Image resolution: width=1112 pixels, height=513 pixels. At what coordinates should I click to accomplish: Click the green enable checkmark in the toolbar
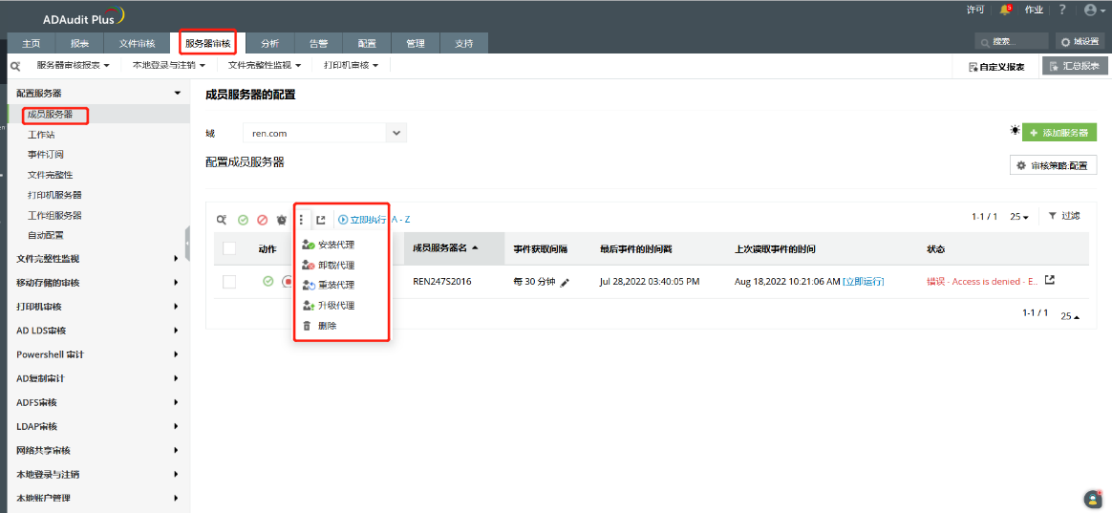coord(243,220)
